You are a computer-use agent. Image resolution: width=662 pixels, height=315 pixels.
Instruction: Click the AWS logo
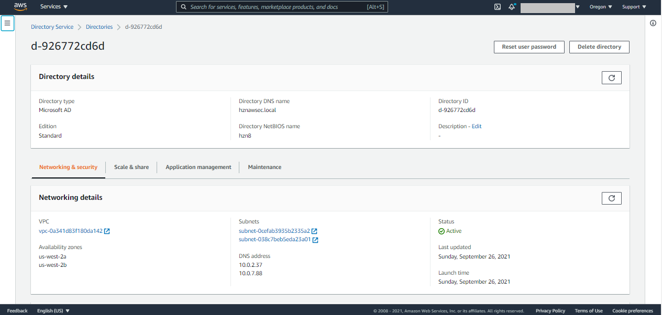click(20, 6)
